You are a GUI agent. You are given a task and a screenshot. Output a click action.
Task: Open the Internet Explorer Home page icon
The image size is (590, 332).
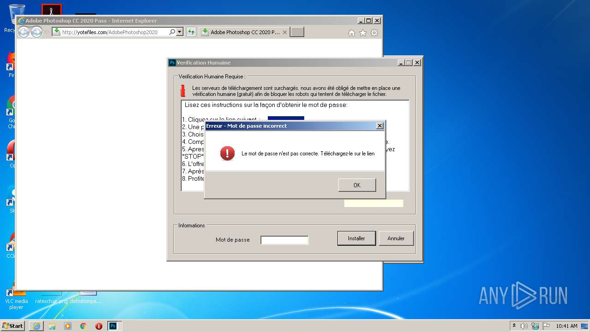tap(352, 33)
